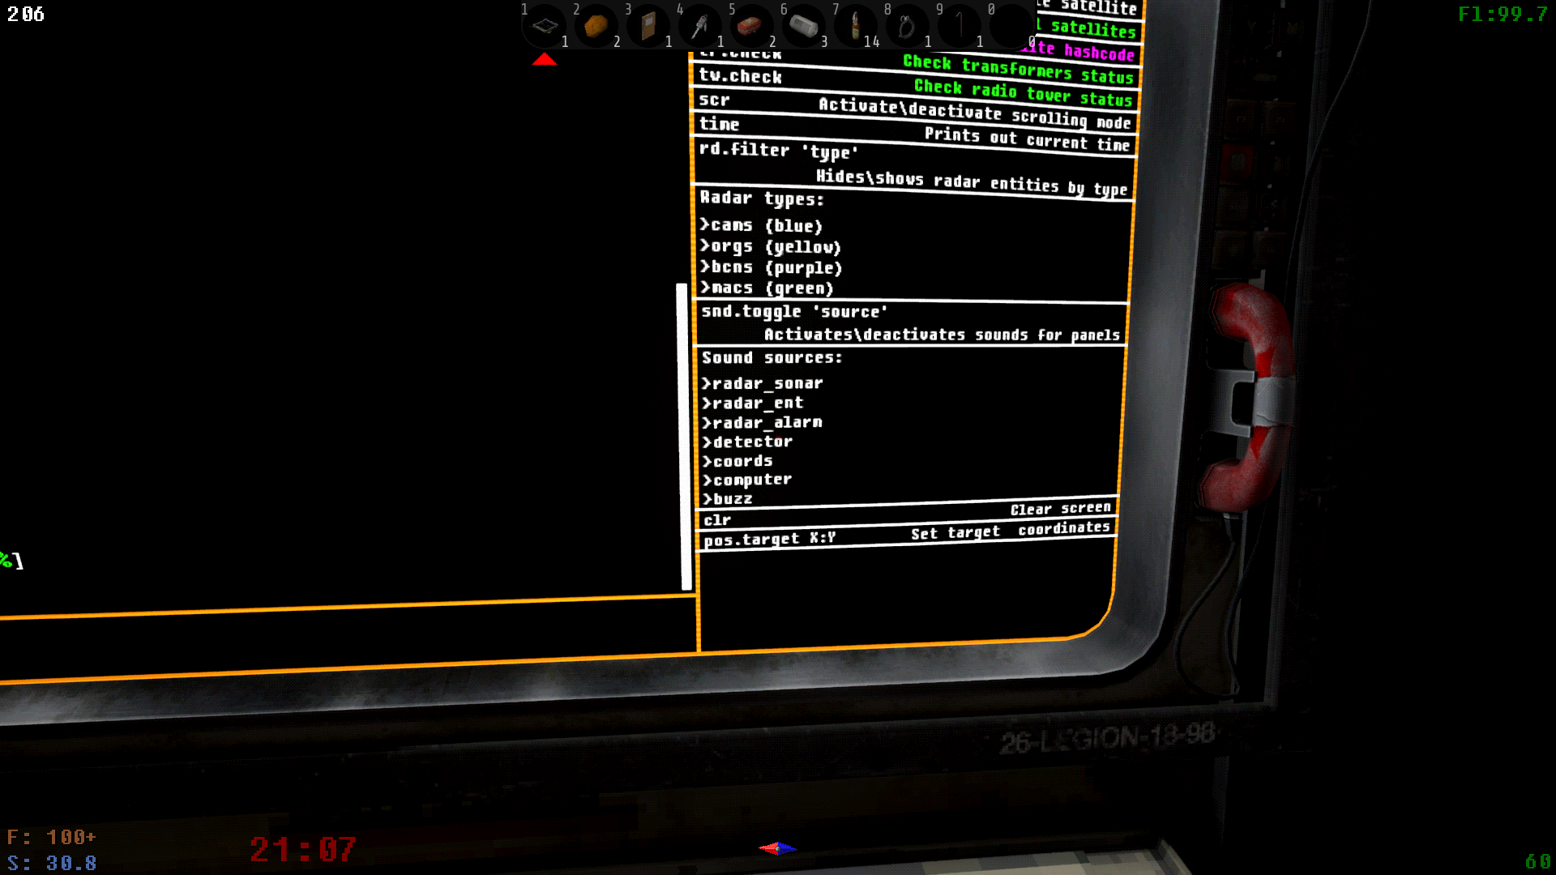The width and height of the screenshot is (1556, 875).
Task: Click the clr command entry
Action: 717,520
